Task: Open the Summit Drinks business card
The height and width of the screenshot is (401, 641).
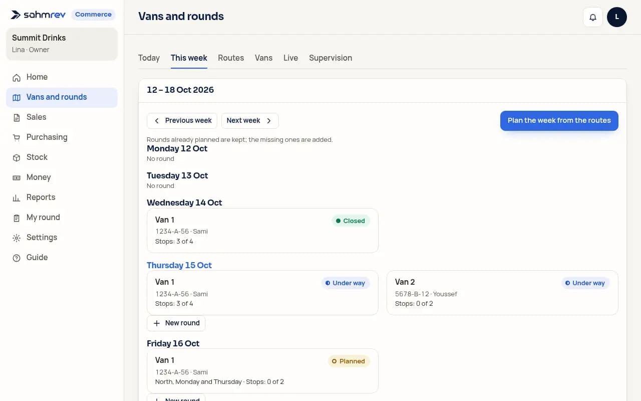Action: [x=62, y=44]
